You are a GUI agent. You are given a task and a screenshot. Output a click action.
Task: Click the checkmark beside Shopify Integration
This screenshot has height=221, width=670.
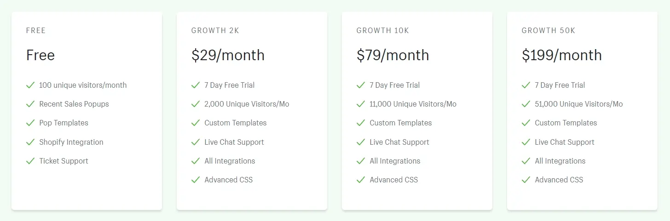[30, 142]
